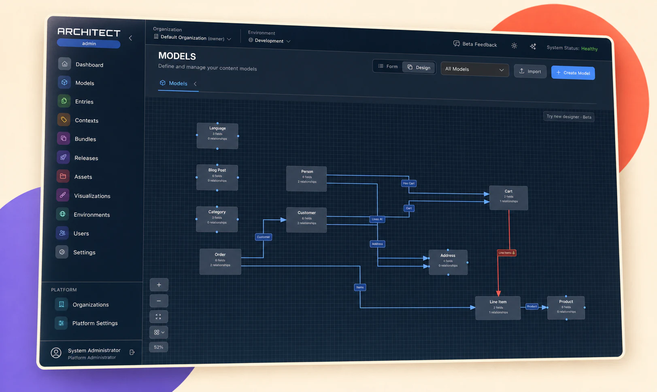
Task: Open Visualizations menu item
Action: pyautogui.click(x=92, y=196)
